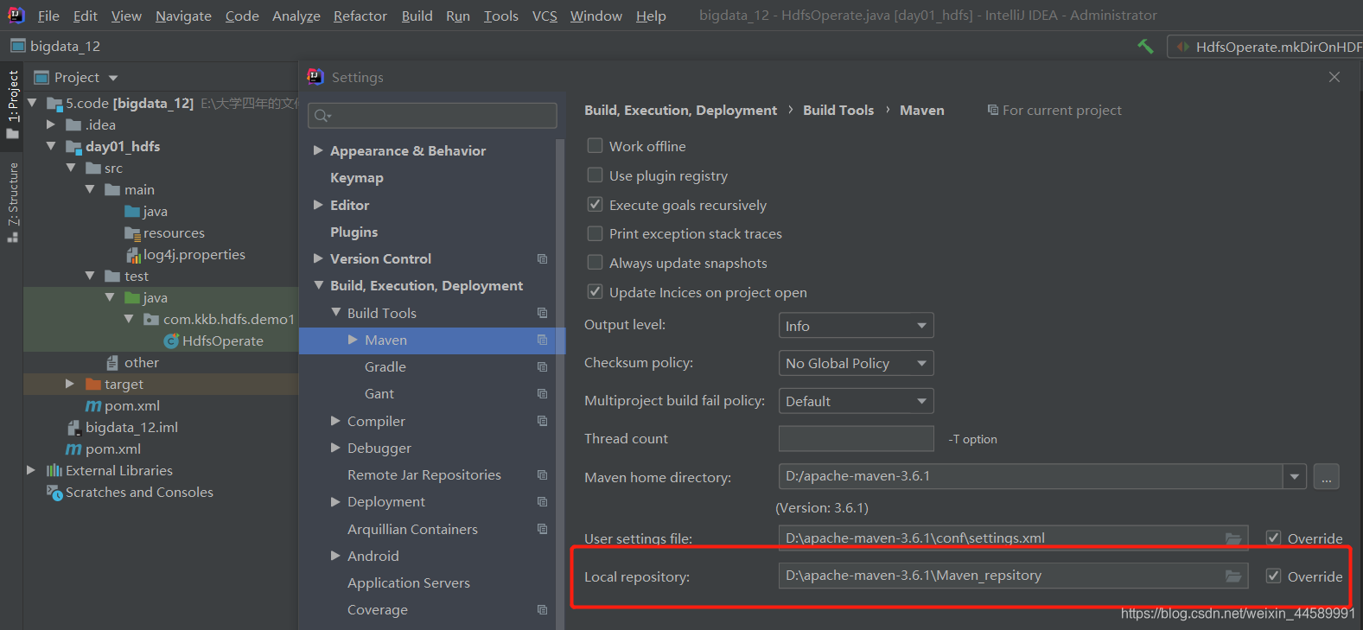Open the HdfsOperate.mkDirOnHDFS run configuration selector
The image size is (1363, 630).
tap(1266, 47)
